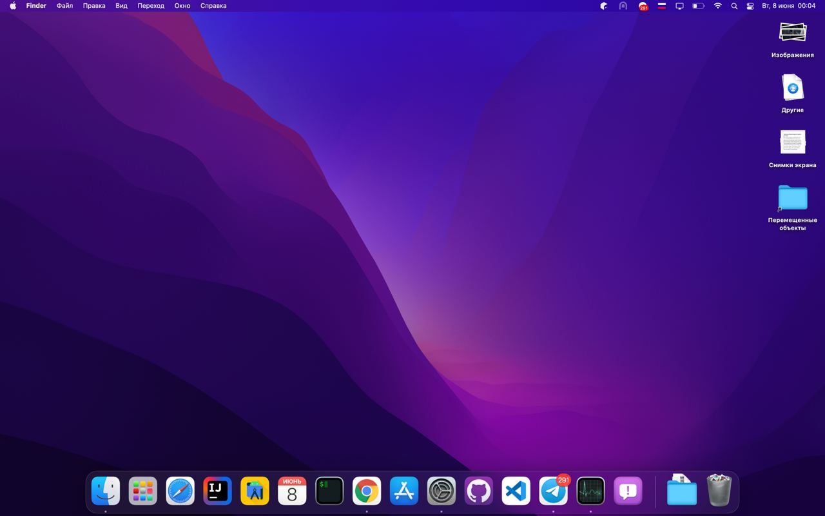Screen dimensions: 825x516
Task: Open Feedback Assistant purple icon
Action: (x=628, y=491)
